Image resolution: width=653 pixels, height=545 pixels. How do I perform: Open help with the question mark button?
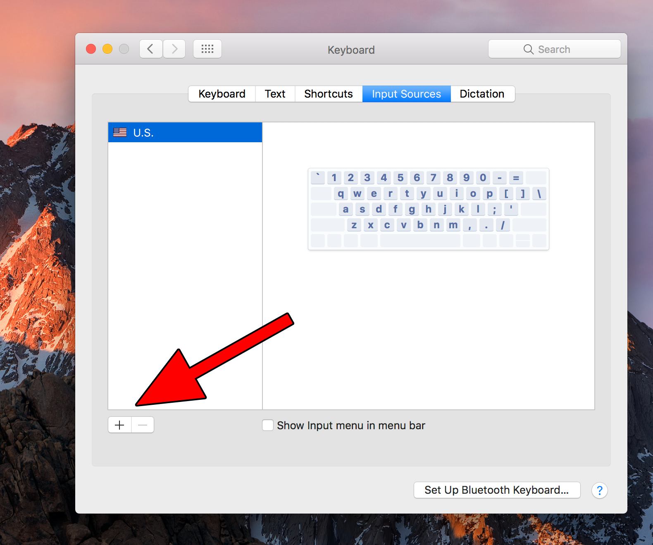(x=599, y=490)
